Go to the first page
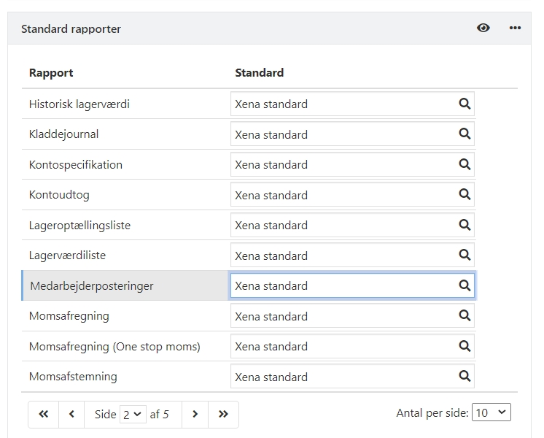Viewport: 544px width, 438px height. pos(43,414)
